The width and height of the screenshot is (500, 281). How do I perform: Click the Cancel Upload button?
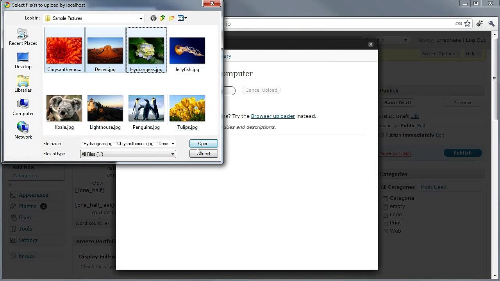pyautogui.click(x=261, y=90)
